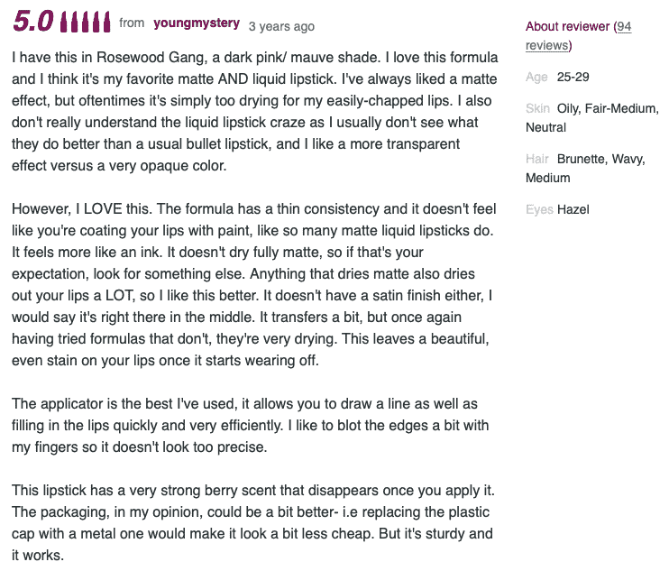Click the fourth lipstick rating icon
This screenshot has height=571, width=669.
click(x=96, y=22)
